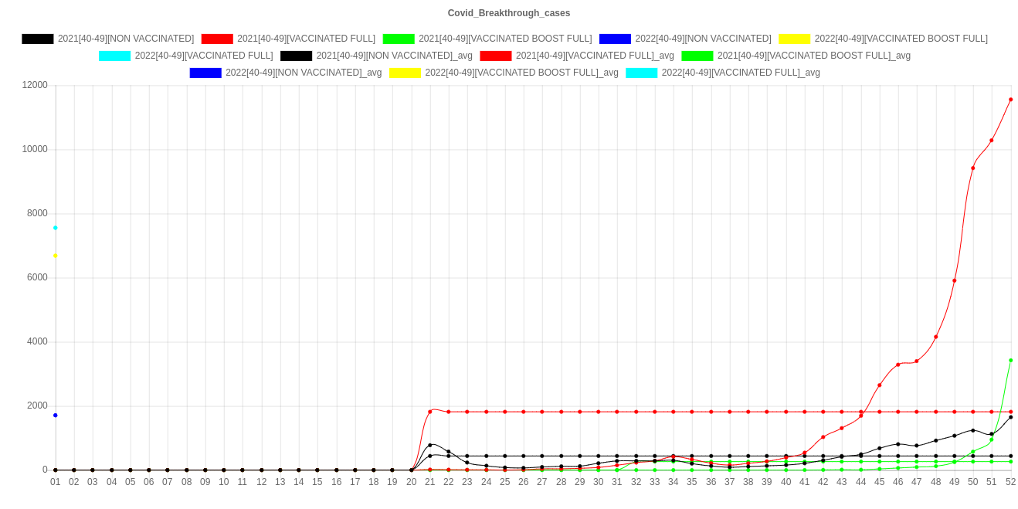This screenshot has height=509, width=1018.
Task: Toggle the 2021[40-49][NON VACCINATED] legend label
Action: [x=125, y=39]
